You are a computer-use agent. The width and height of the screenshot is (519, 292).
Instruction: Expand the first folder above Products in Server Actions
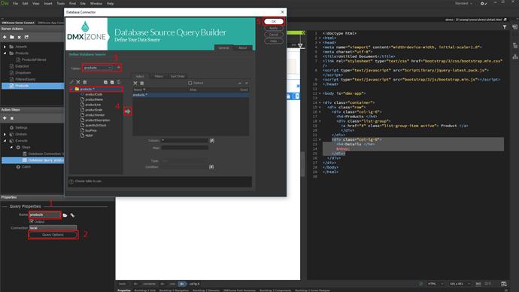click(x=5, y=47)
